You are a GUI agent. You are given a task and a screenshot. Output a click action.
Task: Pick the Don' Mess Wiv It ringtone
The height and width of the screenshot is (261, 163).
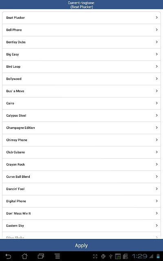81,213
